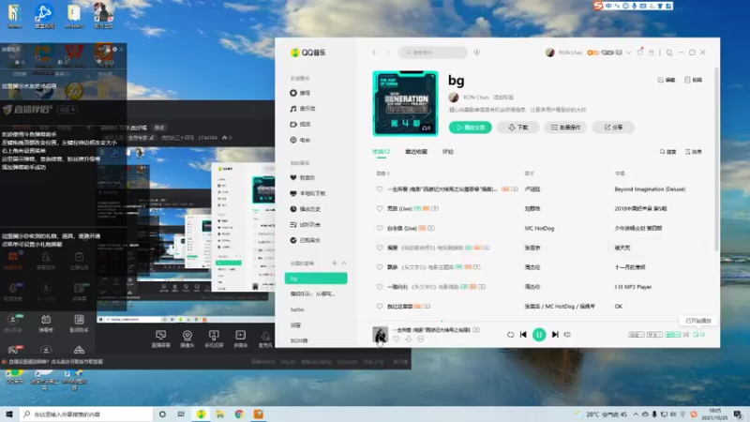Like the MC HotDog Live song

click(x=380, y=228)
